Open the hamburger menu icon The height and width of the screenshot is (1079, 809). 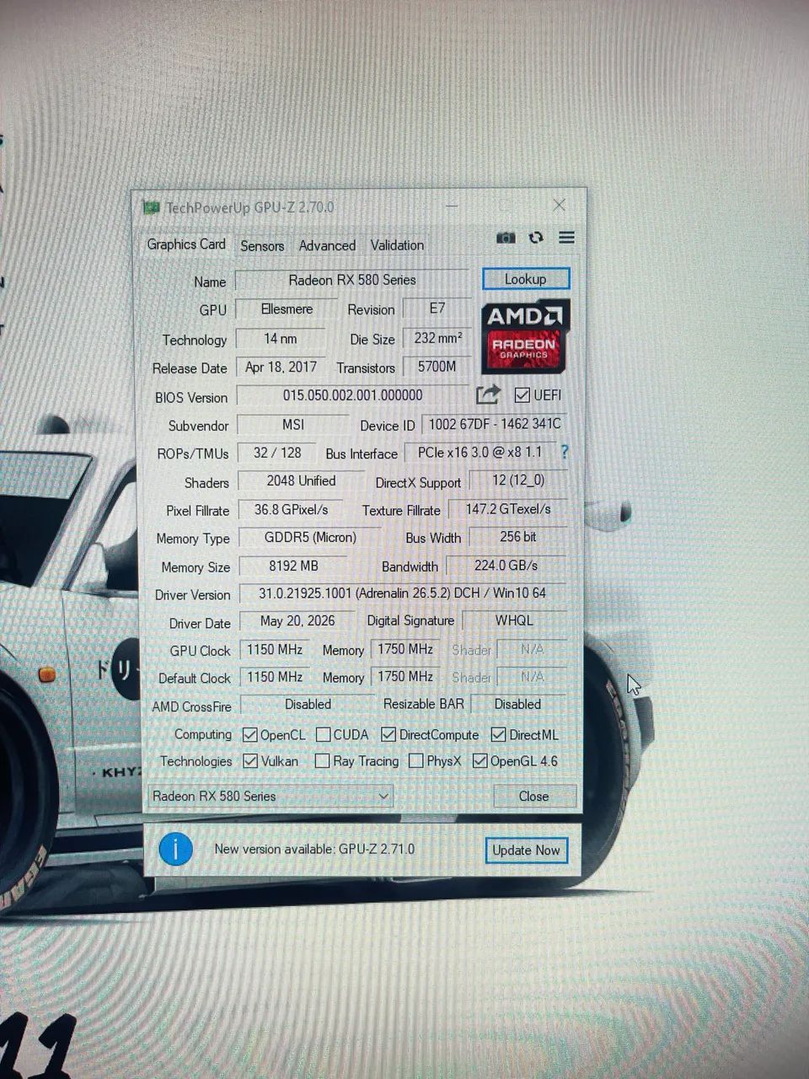(566, 238)
